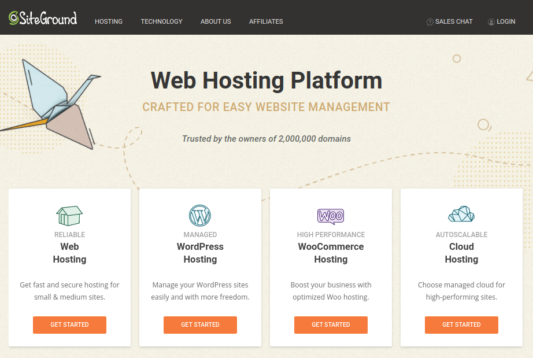Image resolution: width=533 pixels, height=358 pixels.
Task: Click the WordPress logo icon
Action: pos(200,216)
